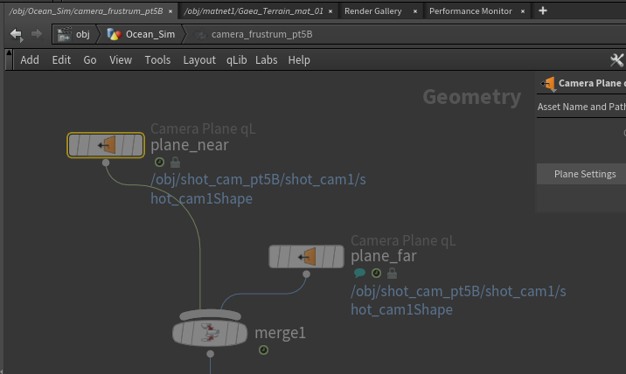Screen dimensions: 626x374
Task: Open the obj path level dropdown
Action: (75, 34)
